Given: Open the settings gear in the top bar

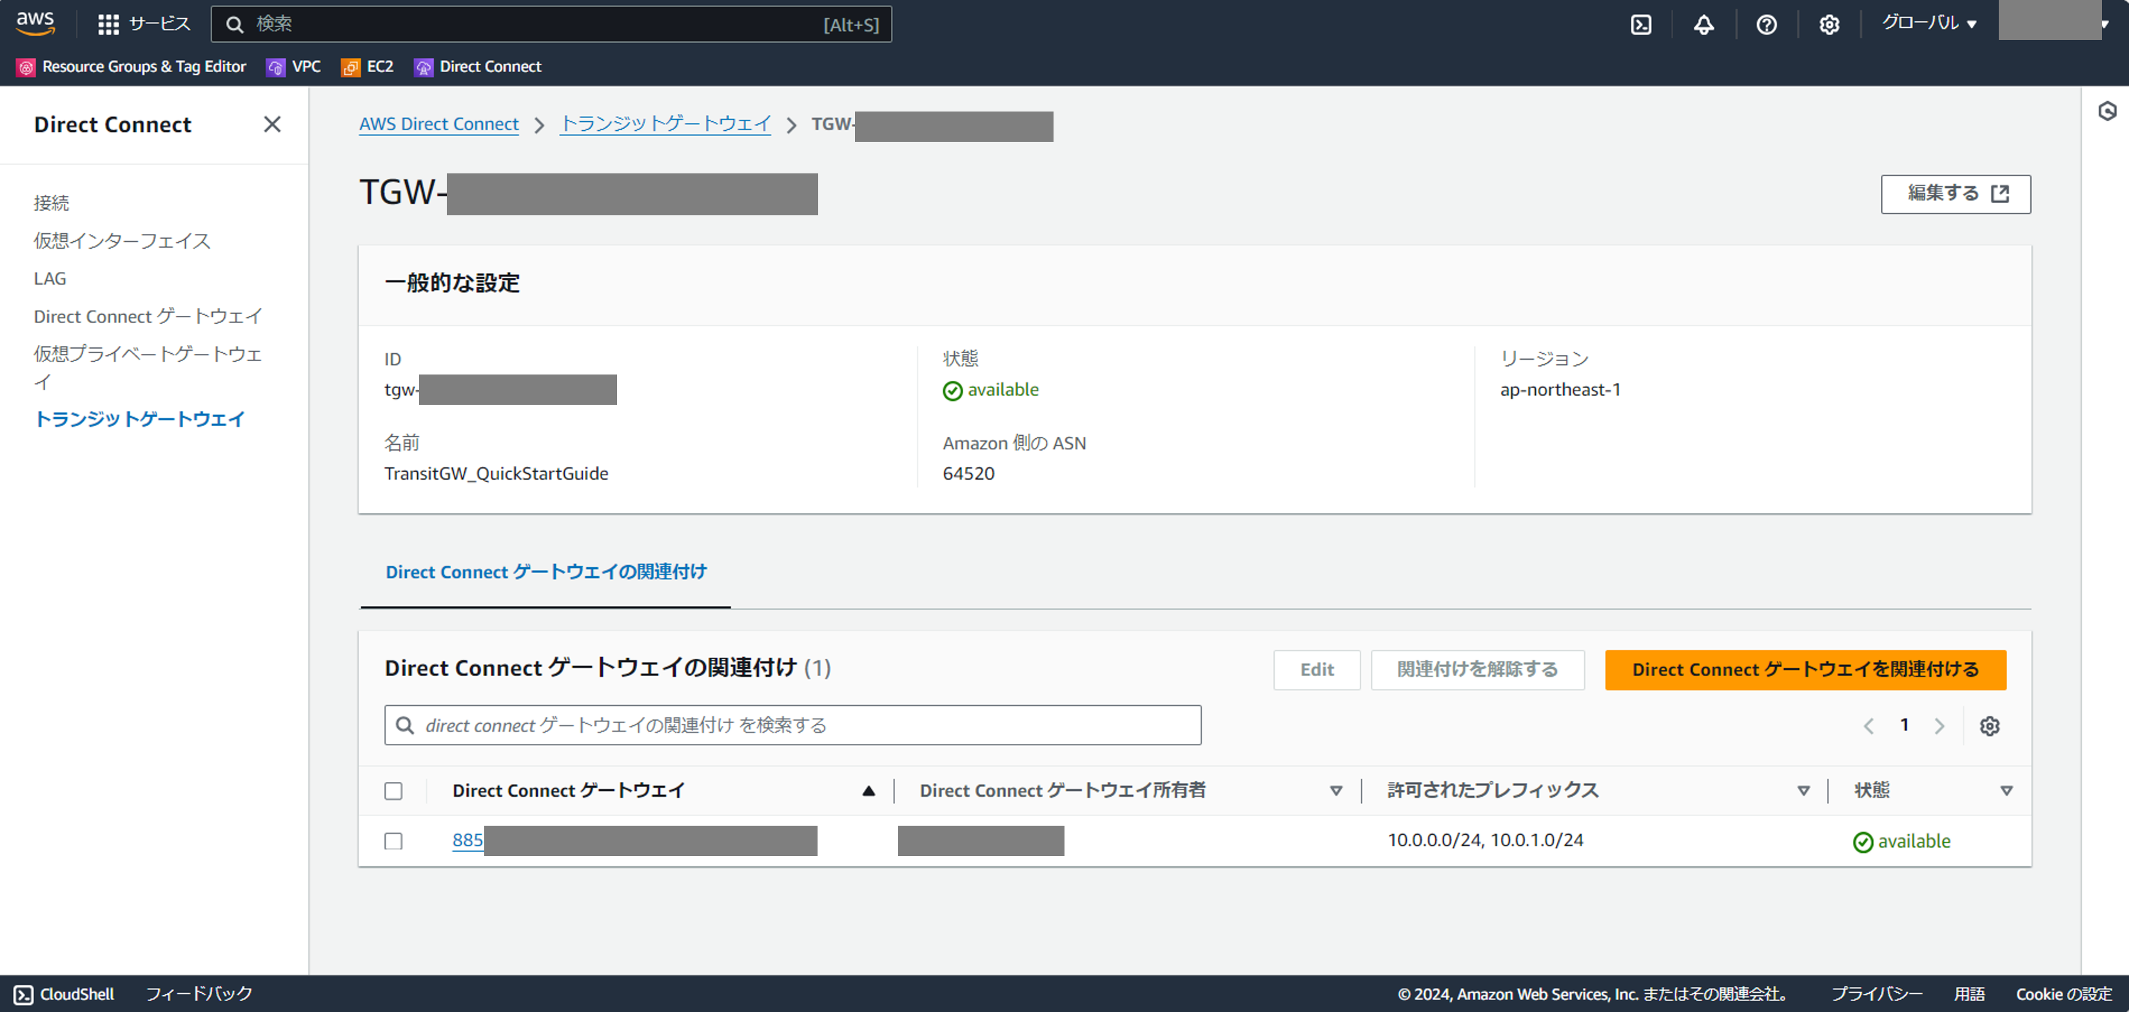Looking at the screenshot, I should click(1829, 24).
